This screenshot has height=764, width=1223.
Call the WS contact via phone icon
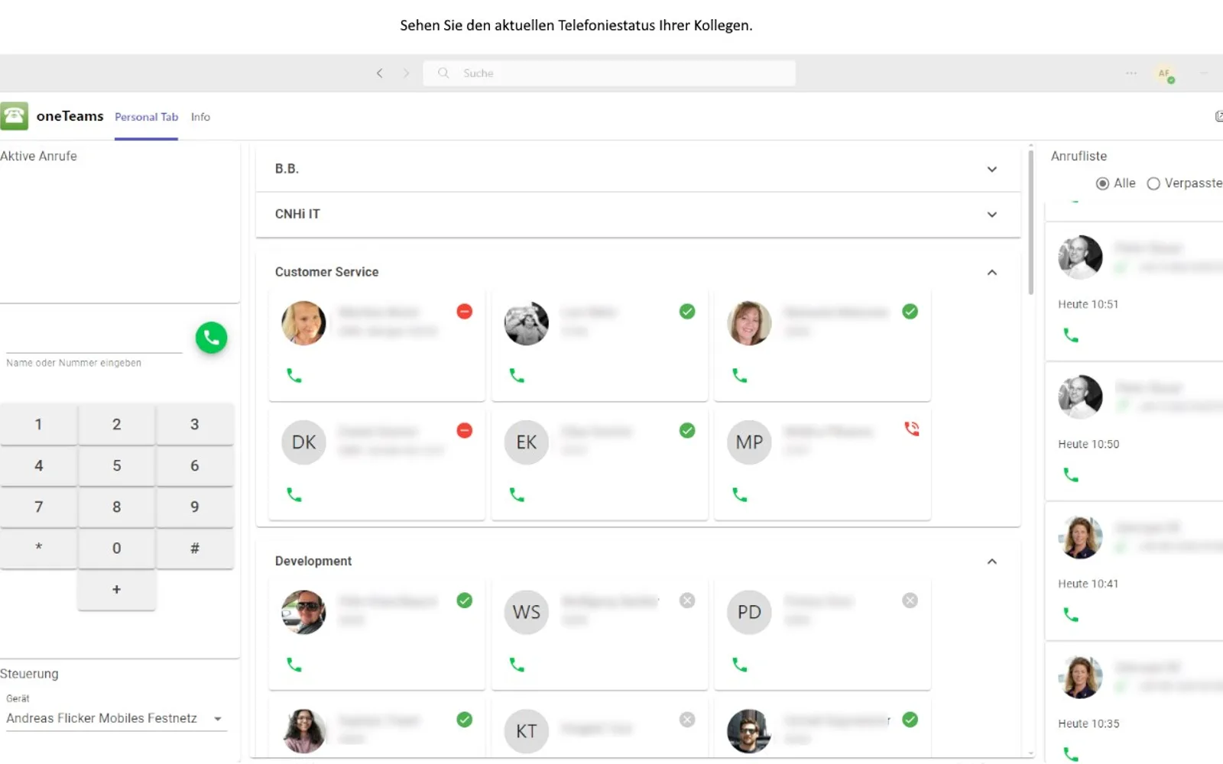(x=517, y=665)
